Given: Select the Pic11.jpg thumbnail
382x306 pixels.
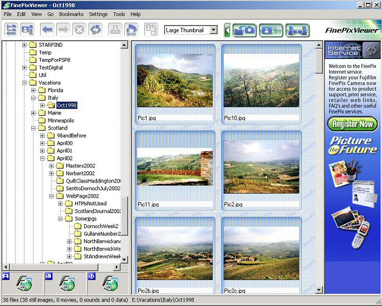Looking at the screenshot, I should pyautogui.click(x=175, y=169).
